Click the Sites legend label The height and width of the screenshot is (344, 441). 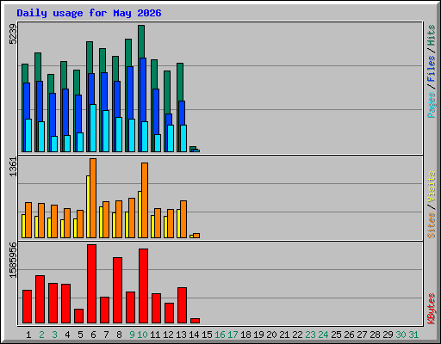431,225
